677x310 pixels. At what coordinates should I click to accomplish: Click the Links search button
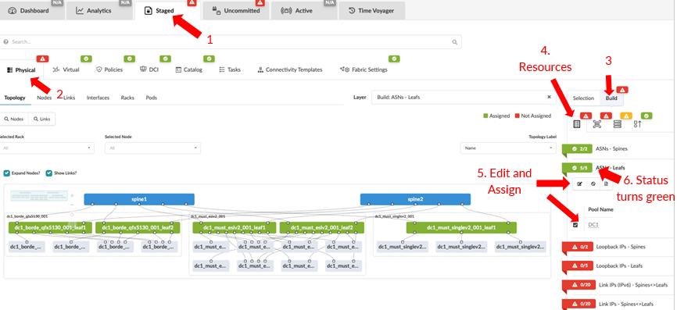42,119
